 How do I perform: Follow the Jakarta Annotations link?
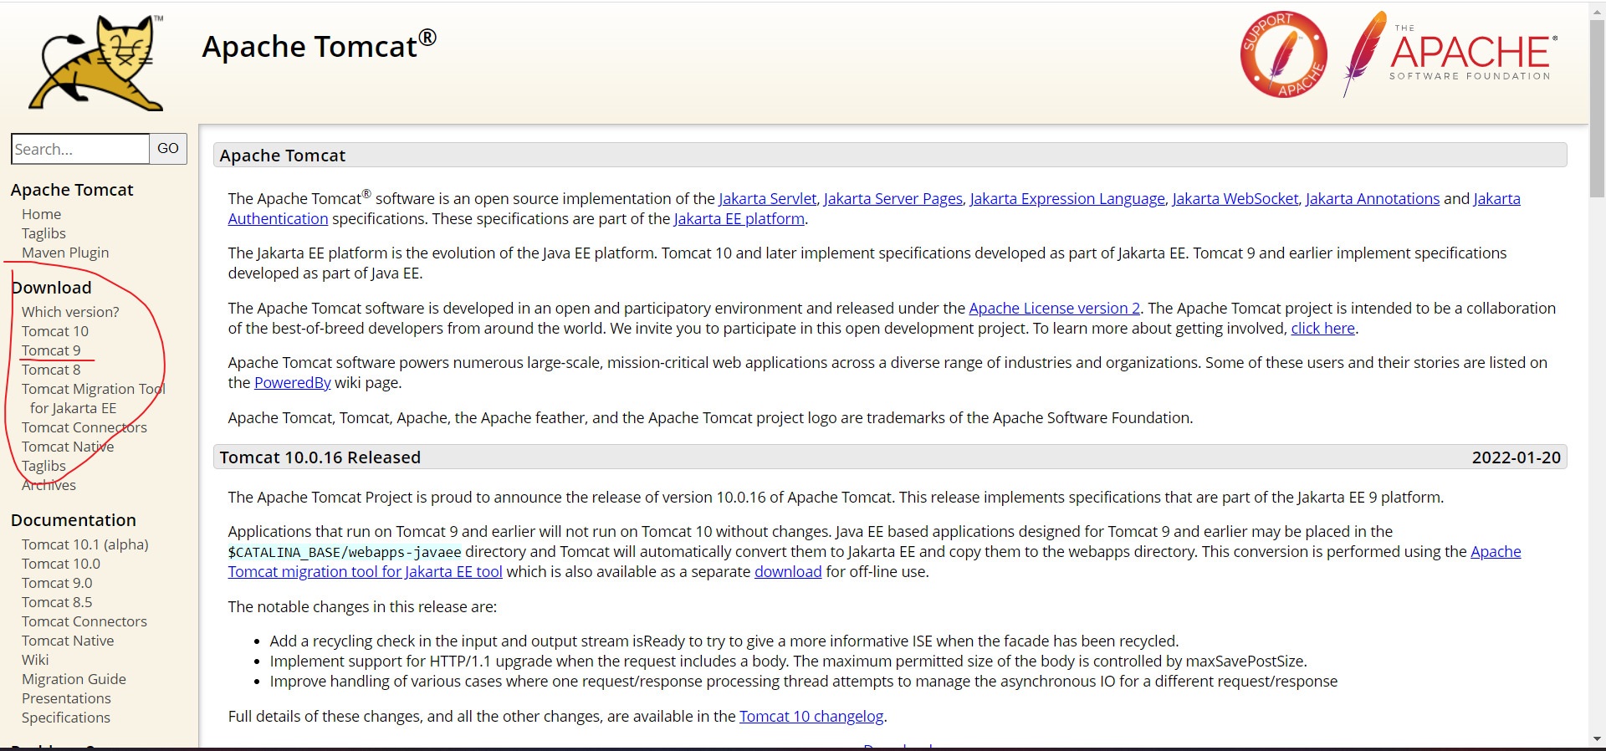[1373, 199]
